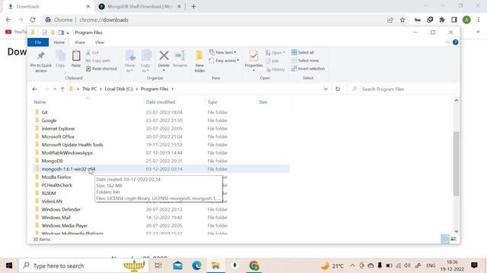Click the Delete ribbon icon
The height and width of the screenshot is (273, 487).
click(164, 55)
